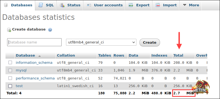Image resolution: width=220 pixels, height=99 pixels.
Task: Click the Databases cylinder icon
Action: (x=6, y=5)
